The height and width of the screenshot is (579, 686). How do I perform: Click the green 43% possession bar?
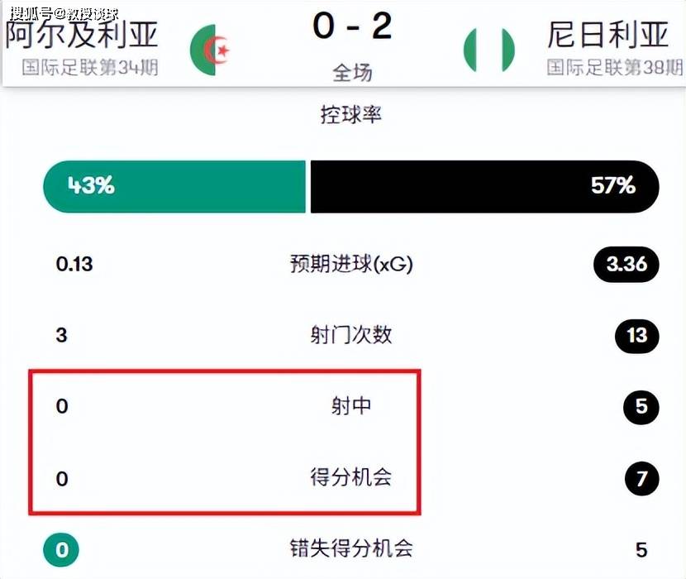tap(174, 185)
